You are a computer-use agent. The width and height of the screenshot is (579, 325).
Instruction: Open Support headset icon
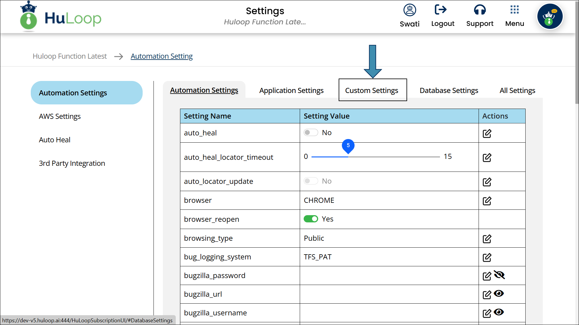pos(479,10)
